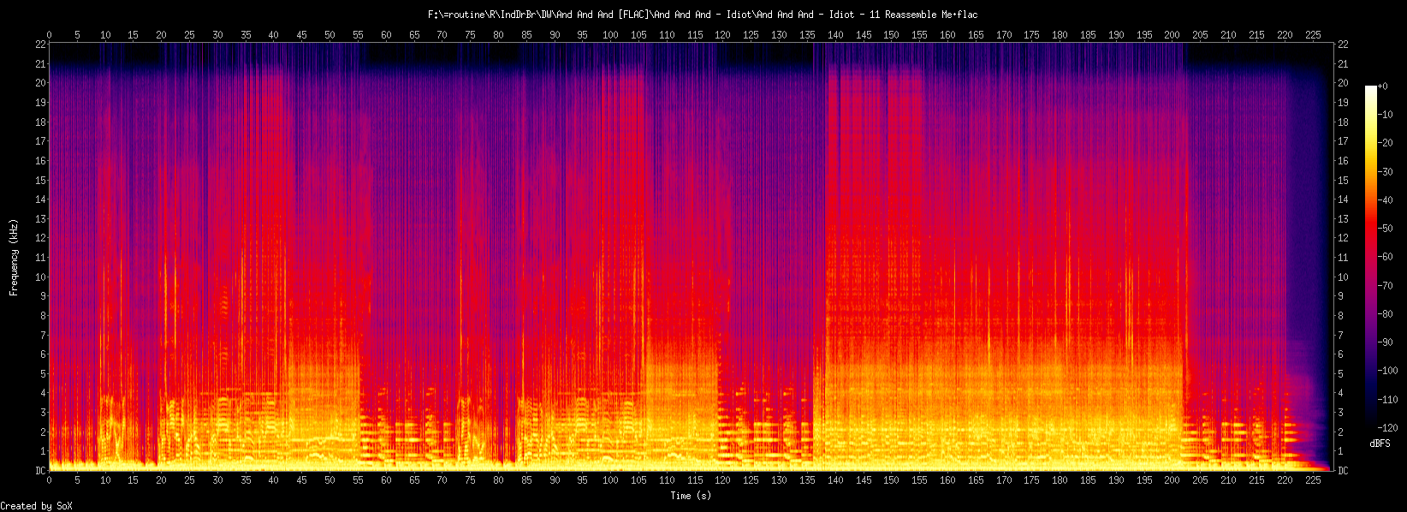The width and height of the screenshot is (1407, 512).
Task: Click the "-110" value on the dBFS scale
Action: pyautogui.click(x=1387, y=400)
